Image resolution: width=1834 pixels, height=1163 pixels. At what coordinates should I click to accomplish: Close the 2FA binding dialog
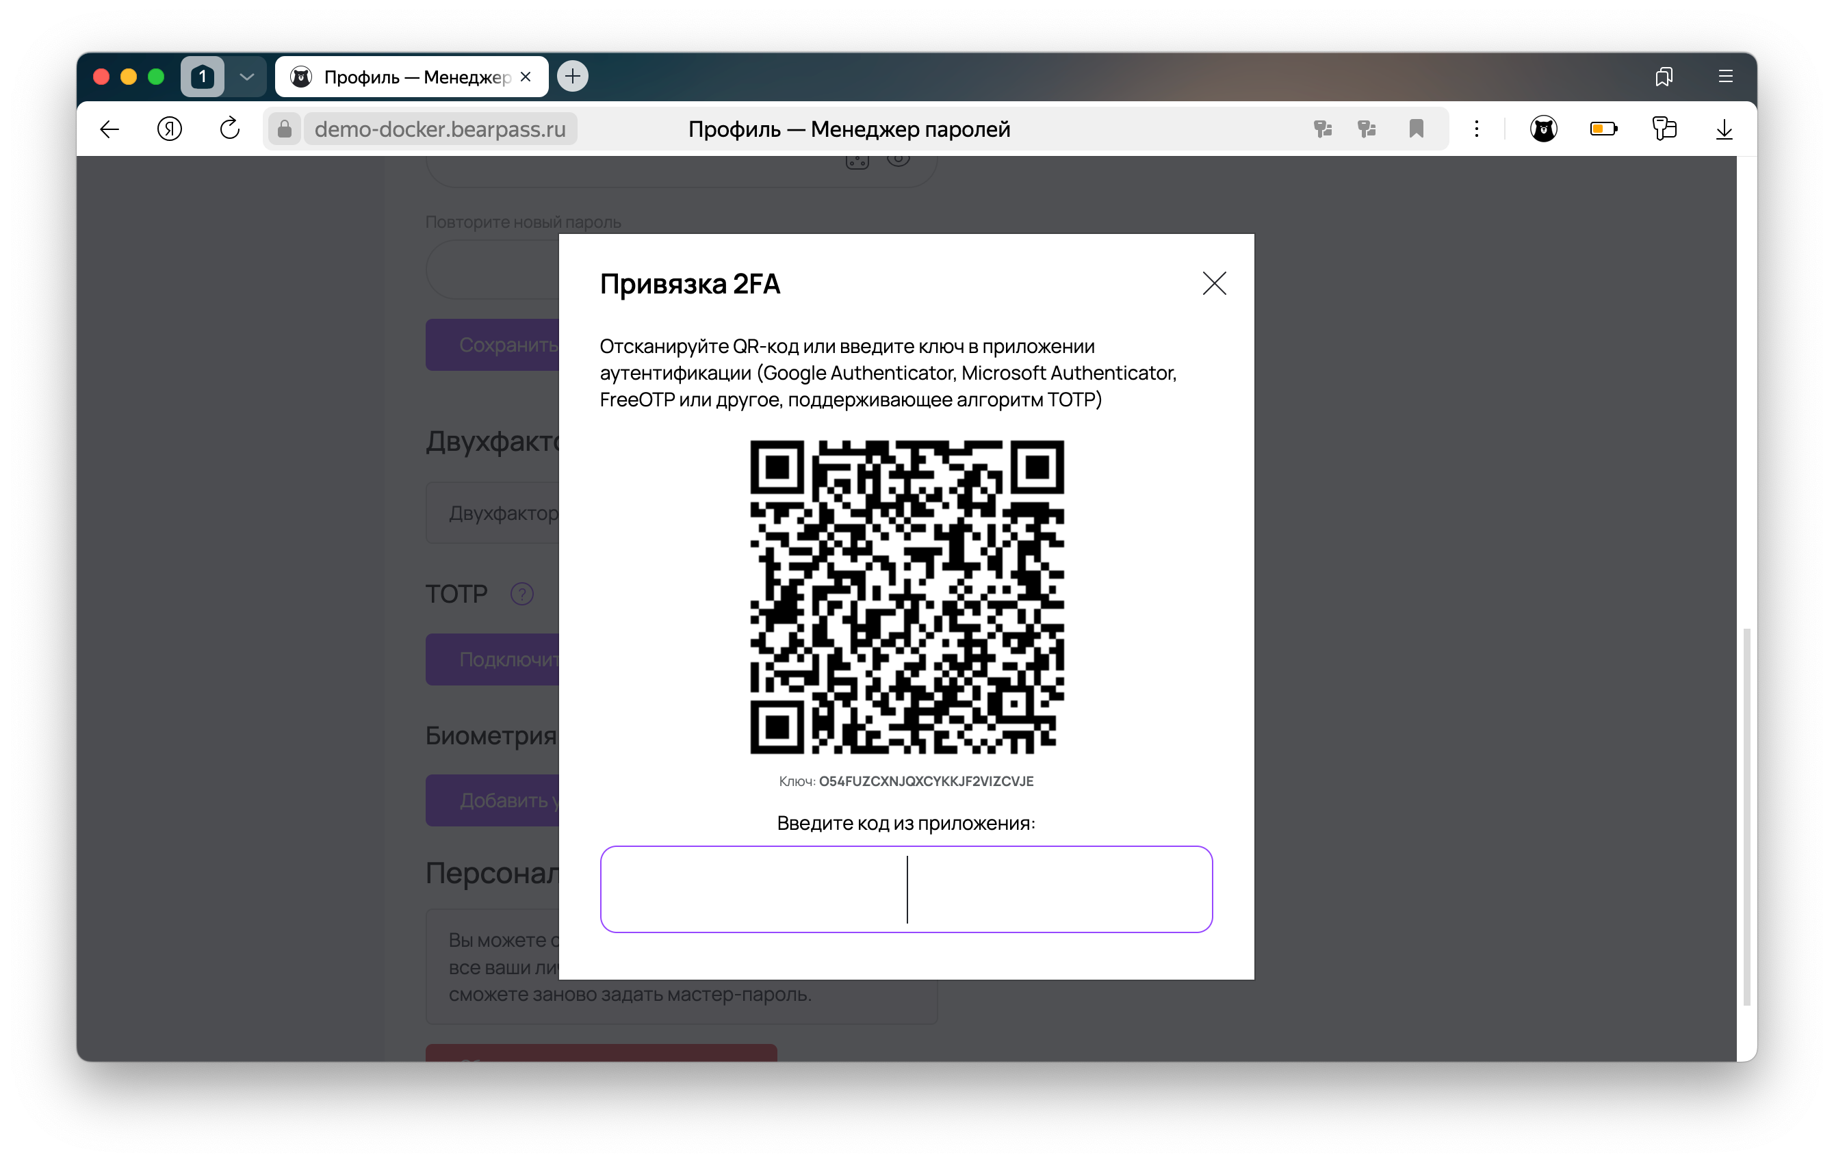(x=1214, y=283)
